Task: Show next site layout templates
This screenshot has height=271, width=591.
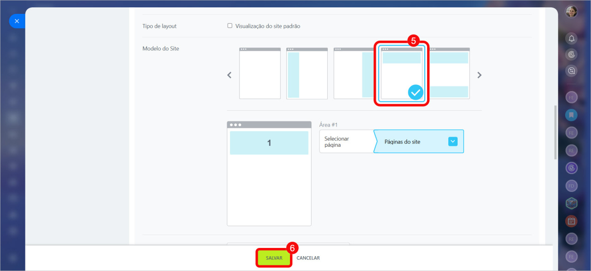Action: tap(479, 75)
